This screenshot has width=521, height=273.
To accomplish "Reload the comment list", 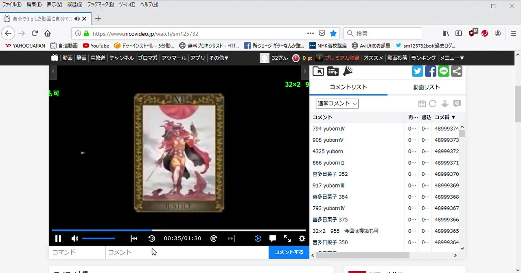I will coord(433,104).
